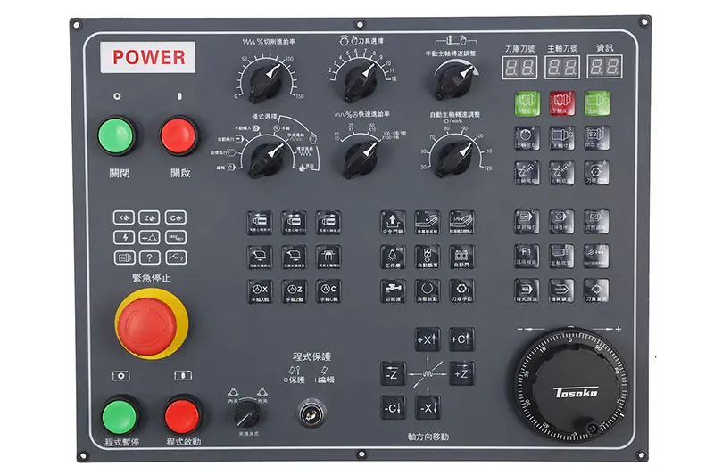
Task: Select the lightning bolt indicator lamp
Action: (124, 237)
